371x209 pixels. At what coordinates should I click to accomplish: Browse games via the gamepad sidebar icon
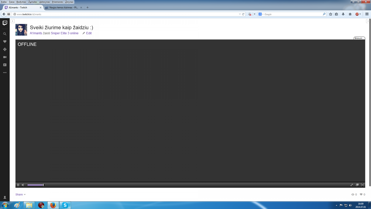click(5, 49)
